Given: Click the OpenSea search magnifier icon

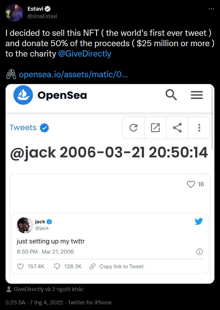Looking at the screenshot, I should click(171, 95).
